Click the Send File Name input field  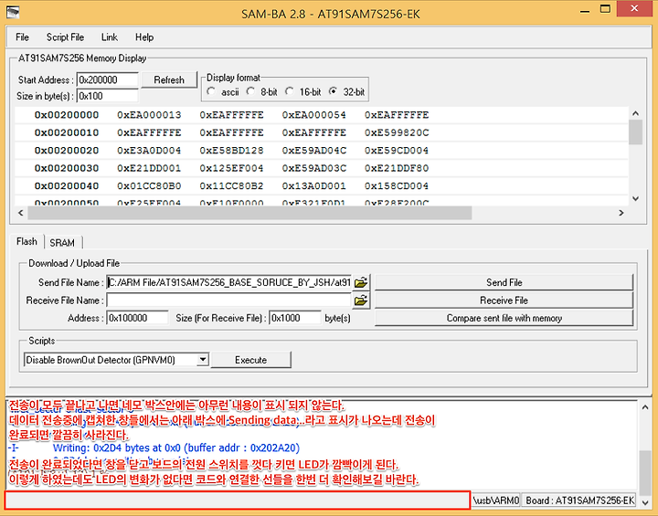pos(229,282)
